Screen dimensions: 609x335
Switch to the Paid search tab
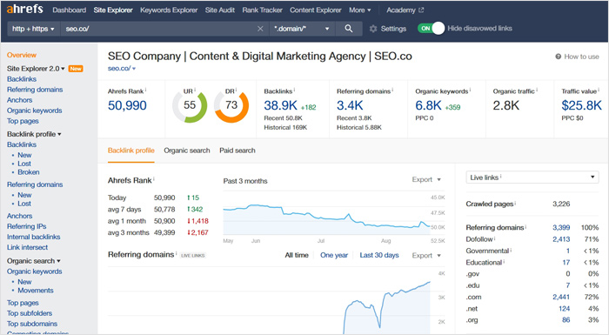tap(238, 151)
